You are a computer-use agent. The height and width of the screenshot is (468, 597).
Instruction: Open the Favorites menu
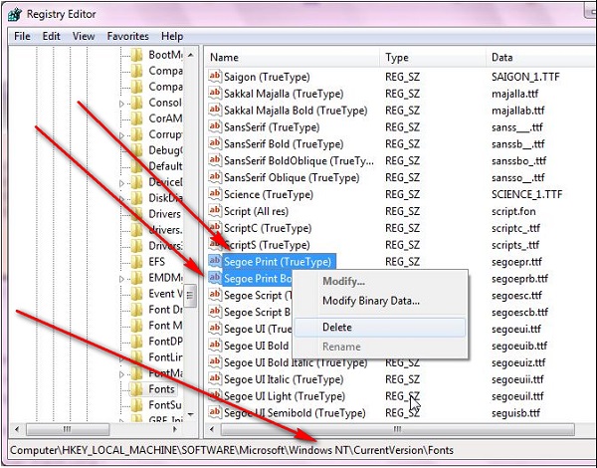[127, 36]
